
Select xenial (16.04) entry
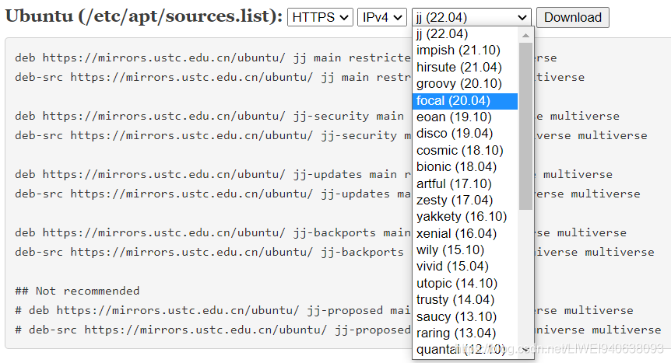(x=465, y=234)
